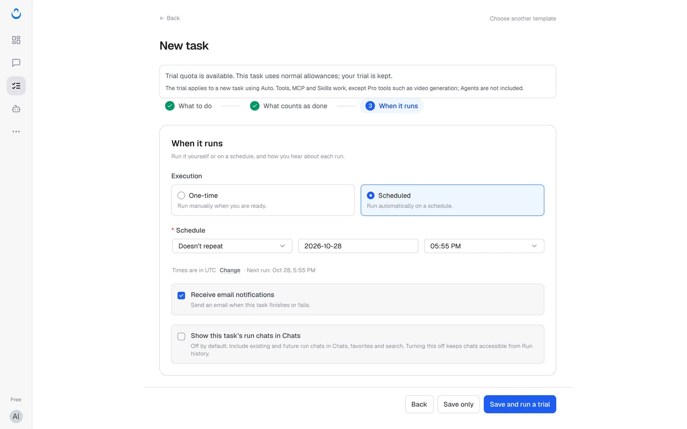This screenshot has height=429, width=687.
Task: Click the app logo icon in sidebar
Action: 16,14
